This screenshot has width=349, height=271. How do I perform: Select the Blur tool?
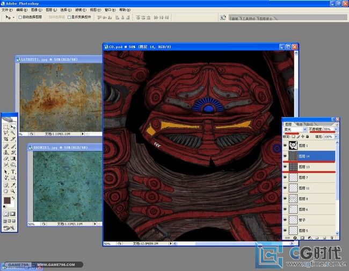(6, 165)
